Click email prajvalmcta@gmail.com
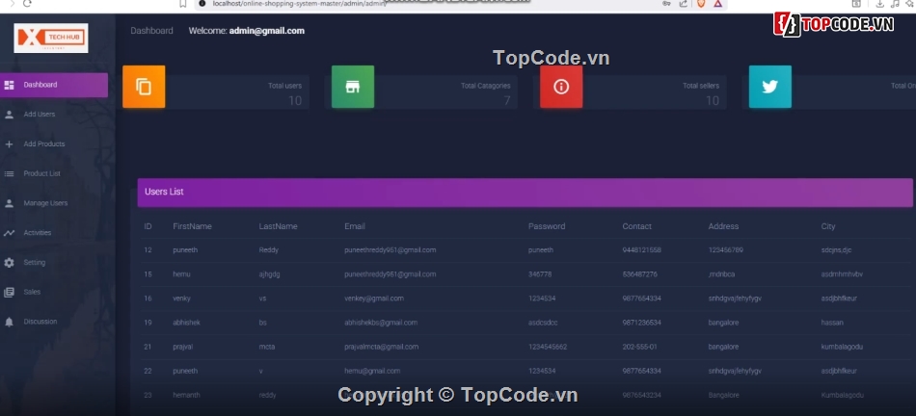 pyautogui.click(x=382, y=347)
